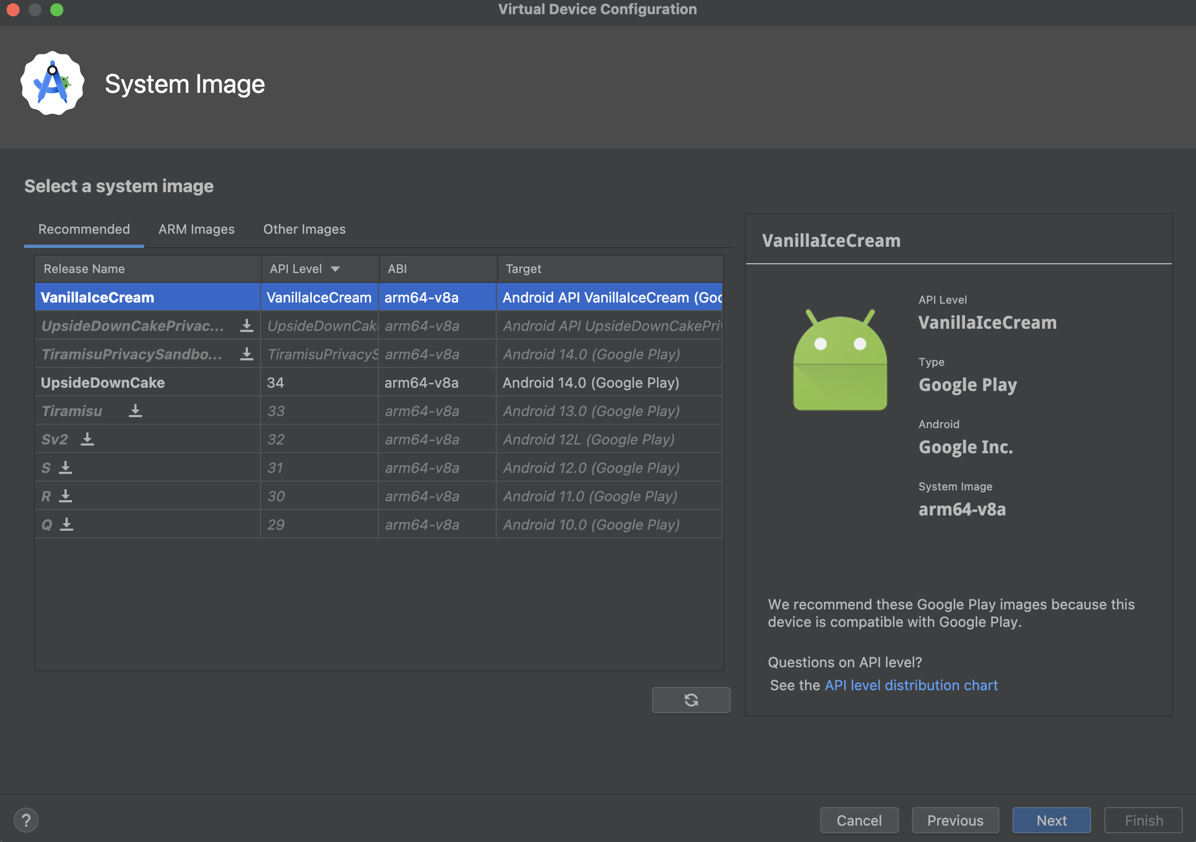Click the download icon next to Tiramisu
This screenshot has height=842, width=1196.
point(134,410)
